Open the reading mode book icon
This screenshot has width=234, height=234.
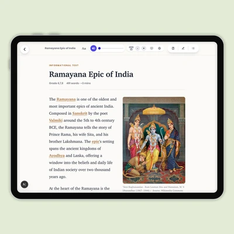152,49
